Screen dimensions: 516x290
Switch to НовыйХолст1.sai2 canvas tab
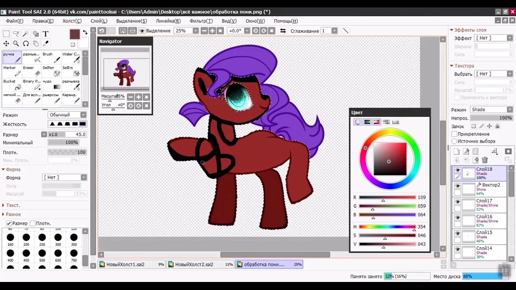[131, 265]
